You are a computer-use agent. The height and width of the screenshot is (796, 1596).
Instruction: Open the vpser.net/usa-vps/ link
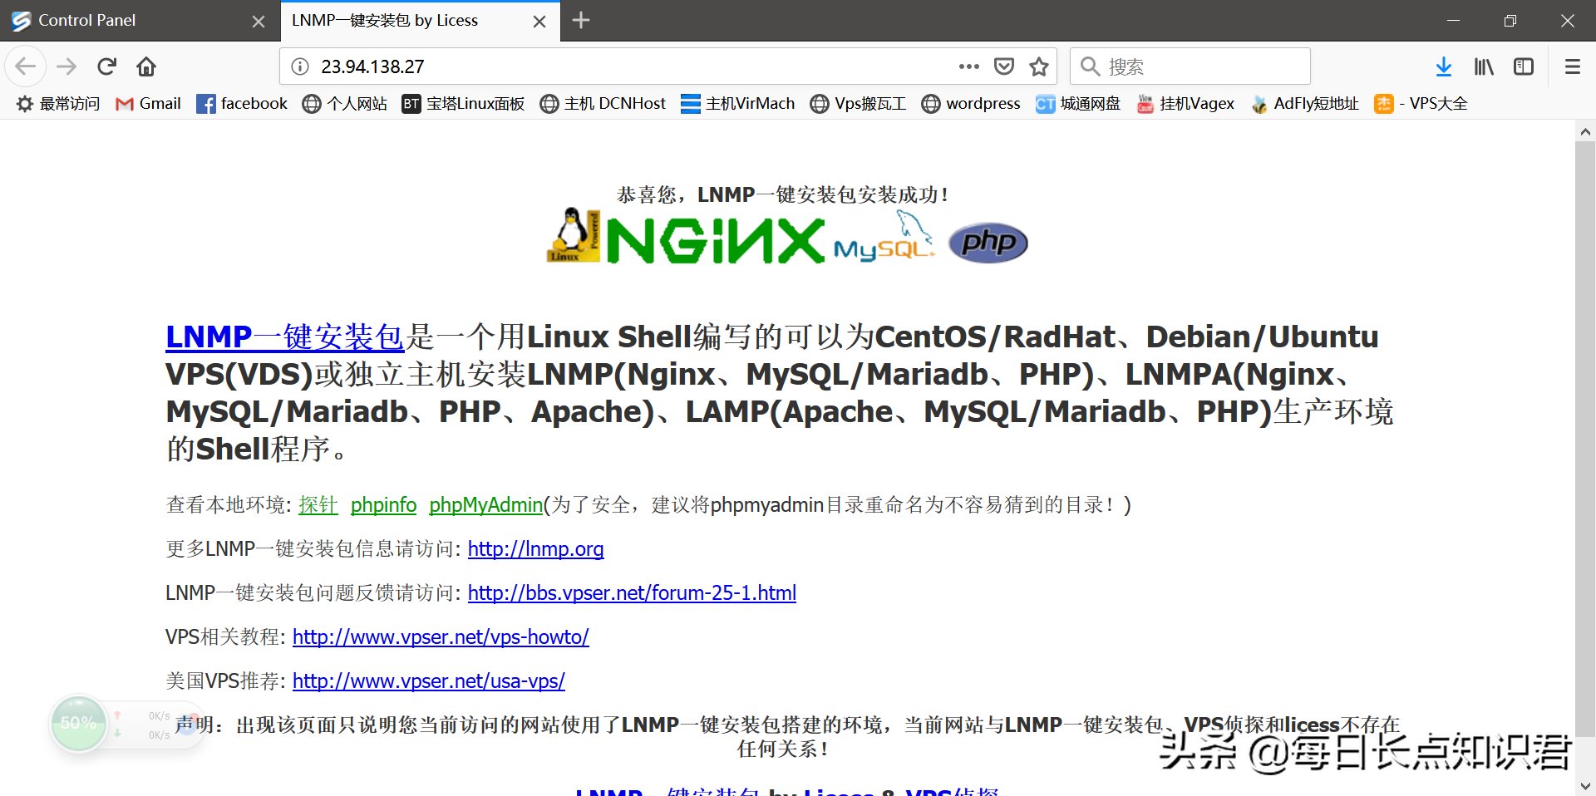click(x=429, y=681)
